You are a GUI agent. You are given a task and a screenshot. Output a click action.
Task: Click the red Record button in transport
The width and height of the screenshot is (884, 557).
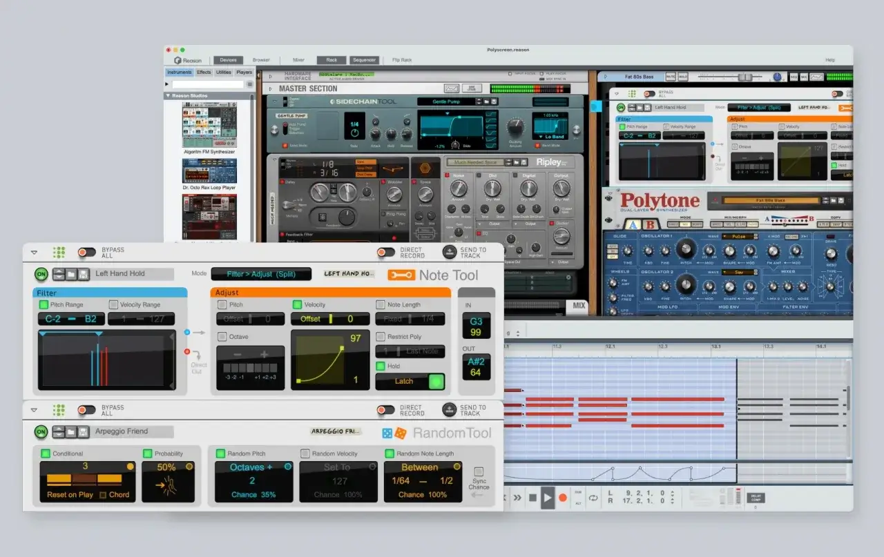pos(563,497)
